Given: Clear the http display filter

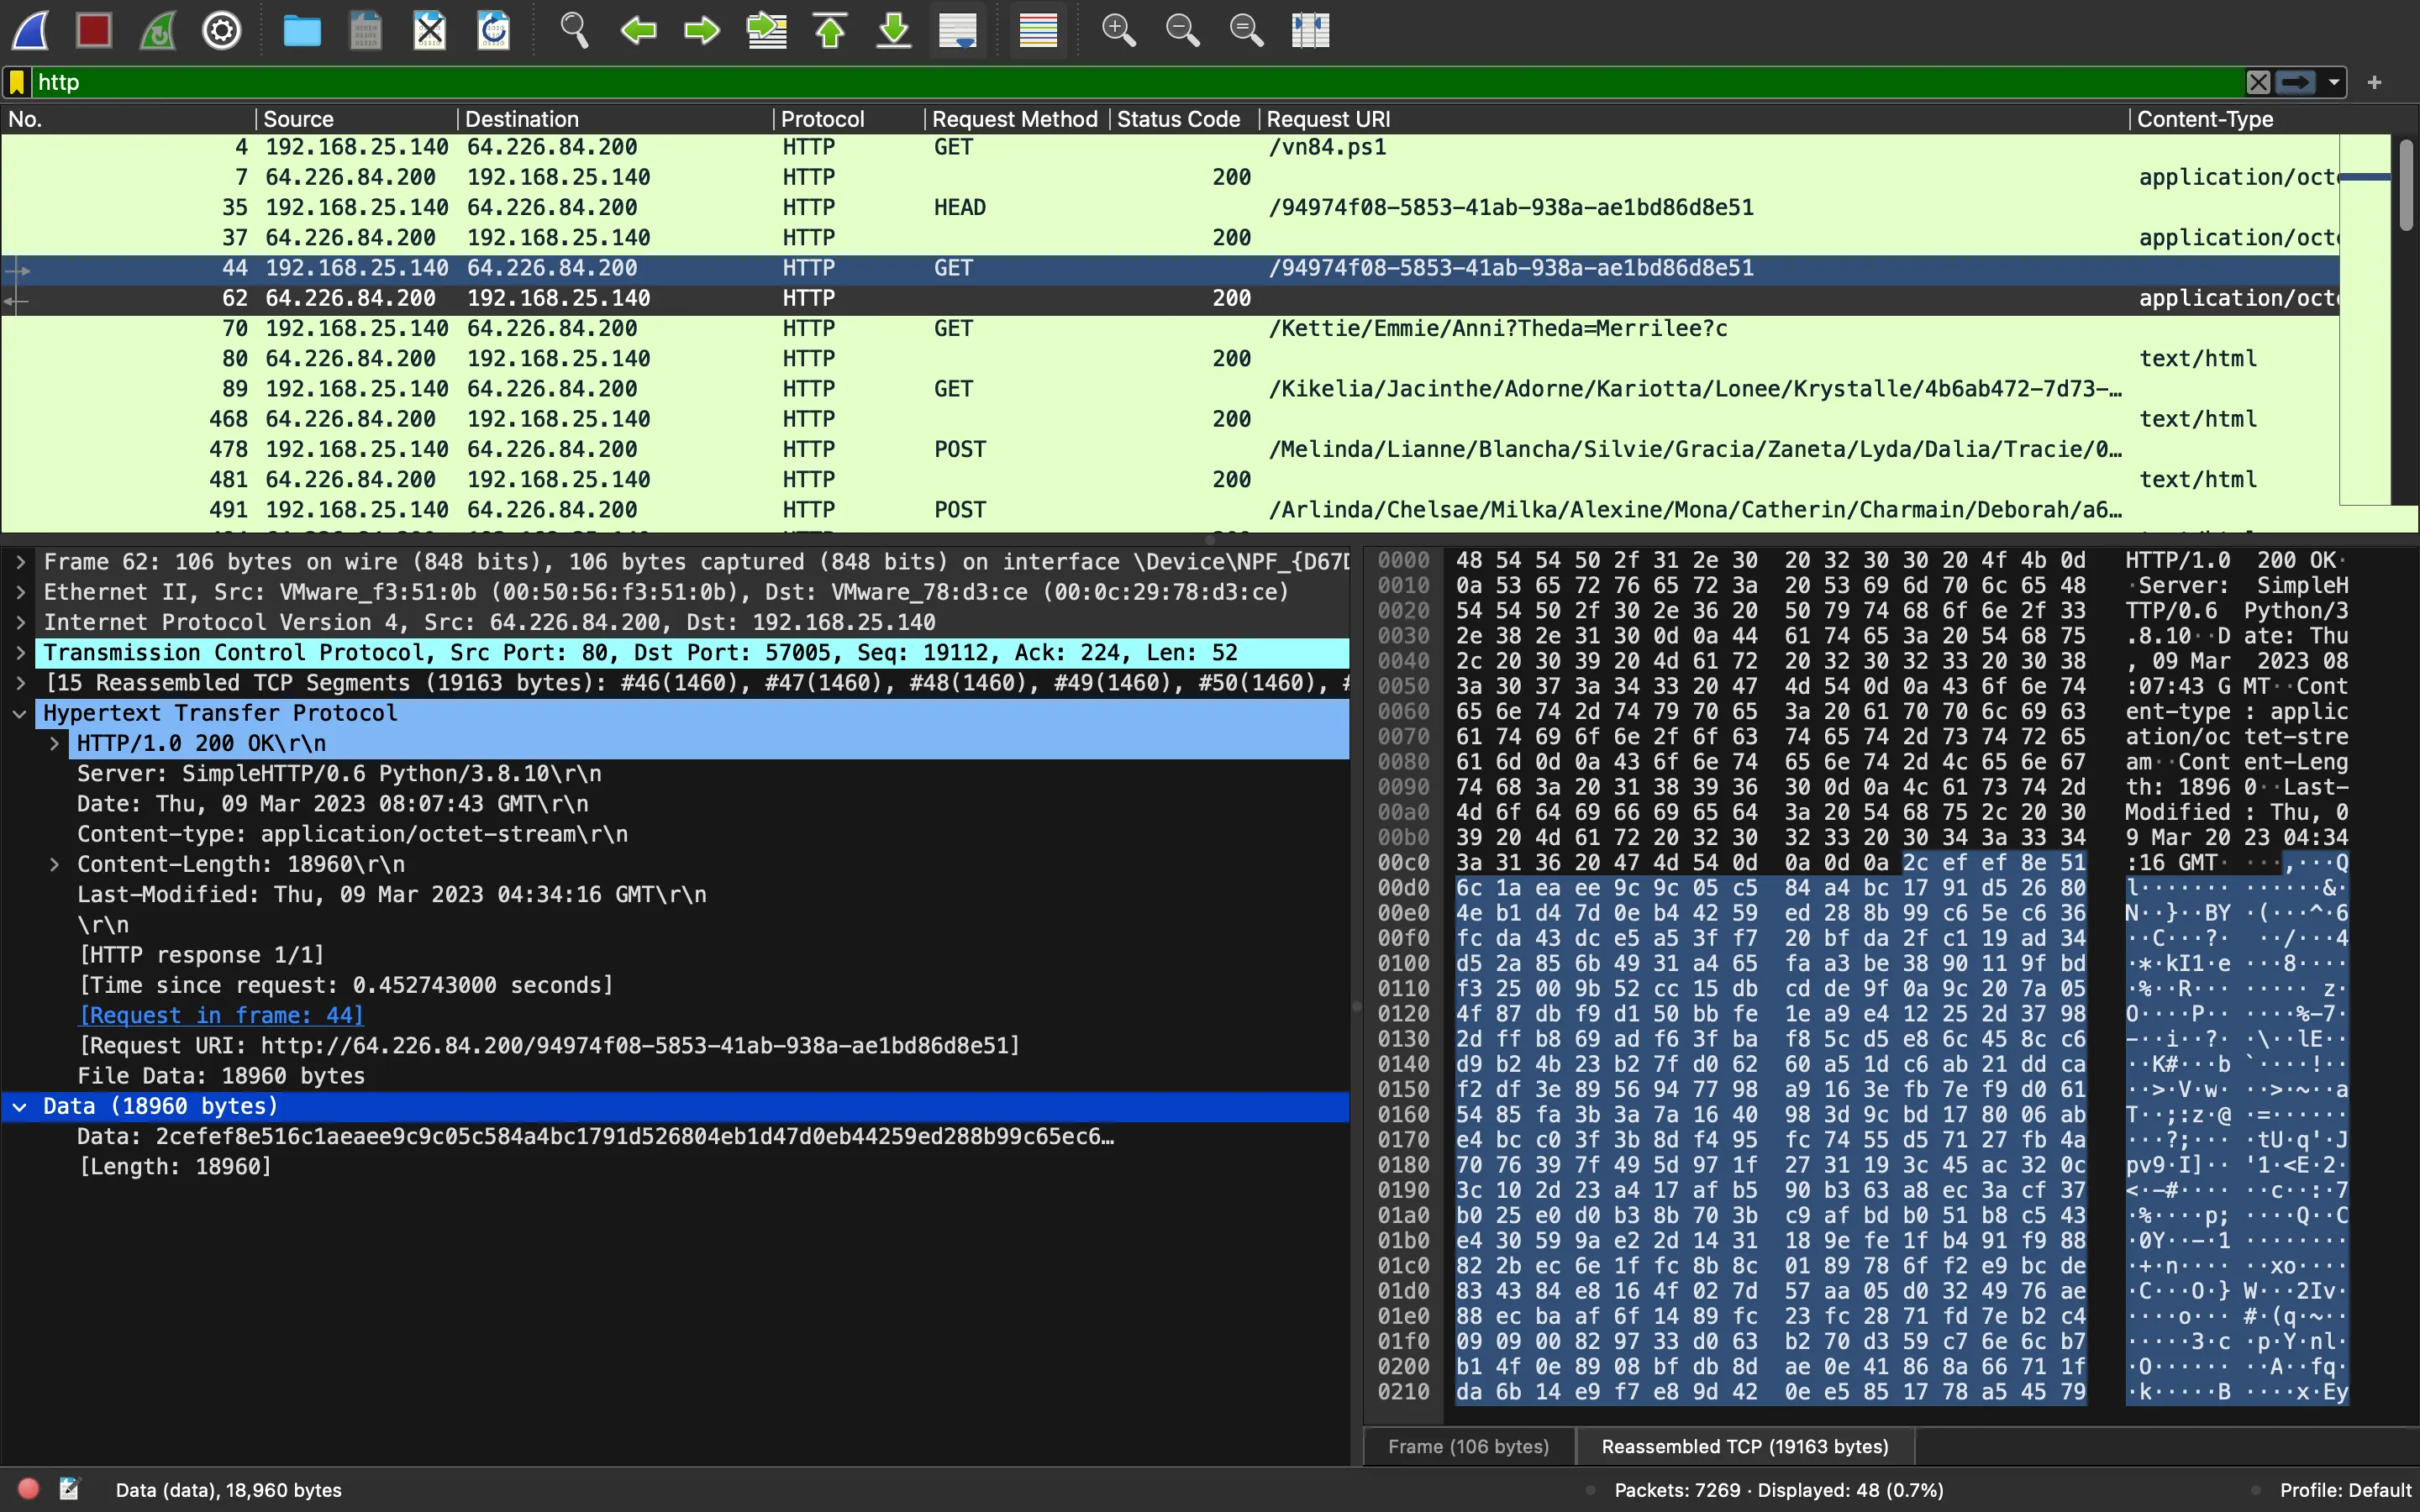Looking at the screenshot, I should tap(2258, 82).
